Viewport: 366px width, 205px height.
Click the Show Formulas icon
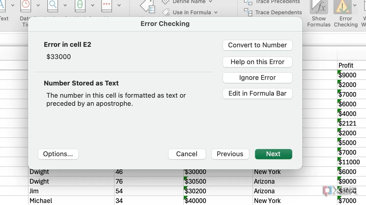click(x=319, y=7)
